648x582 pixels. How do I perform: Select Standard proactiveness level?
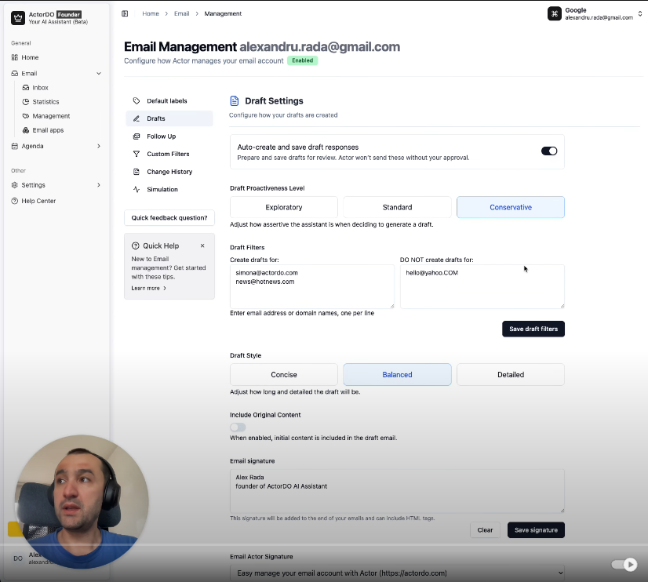coord(397,207)
